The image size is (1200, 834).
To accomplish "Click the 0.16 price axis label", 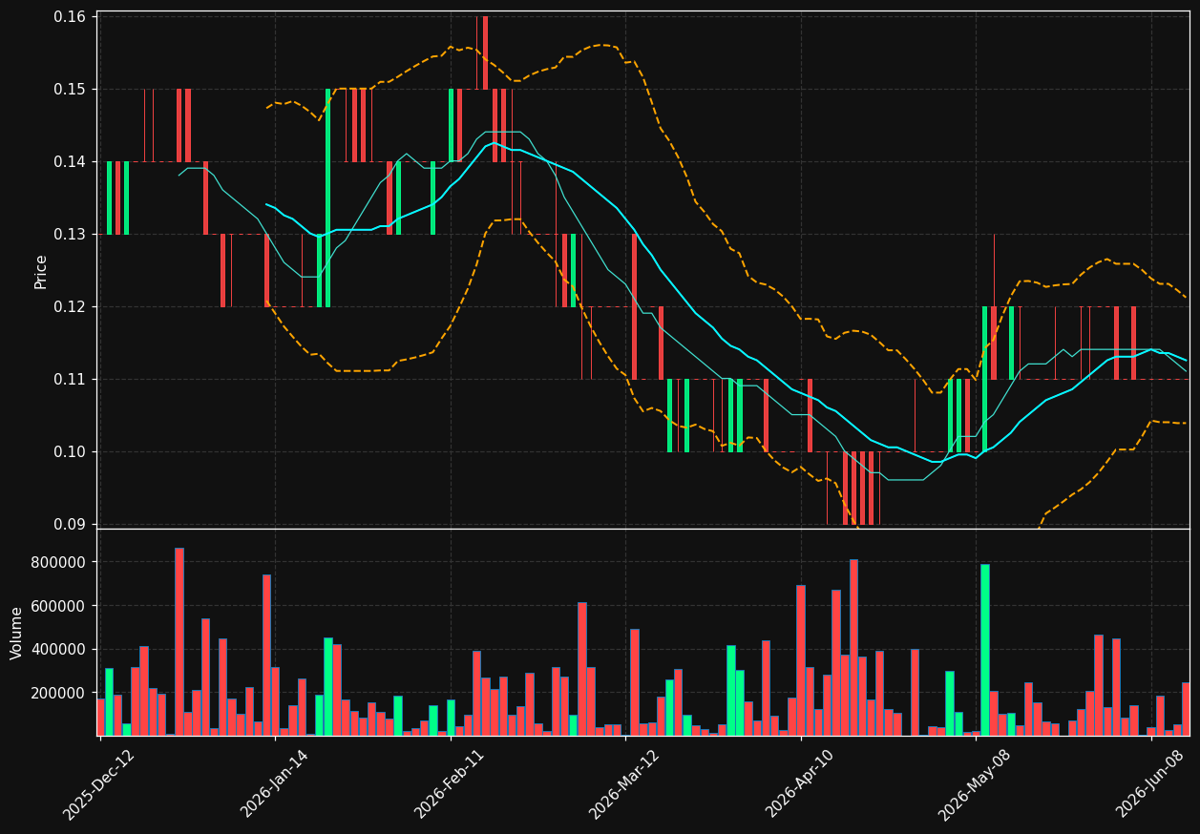I will [x=70, y=16].
